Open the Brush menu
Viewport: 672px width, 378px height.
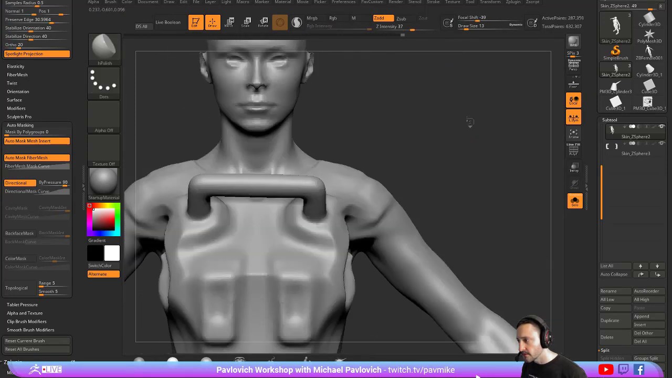(110, 2)
